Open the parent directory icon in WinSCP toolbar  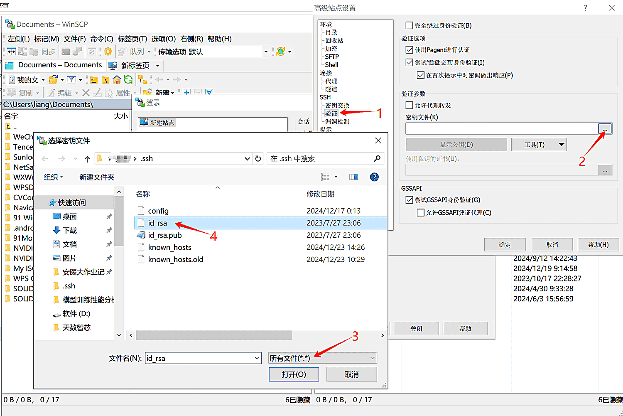pyautogui.click(x=94, y=80)
